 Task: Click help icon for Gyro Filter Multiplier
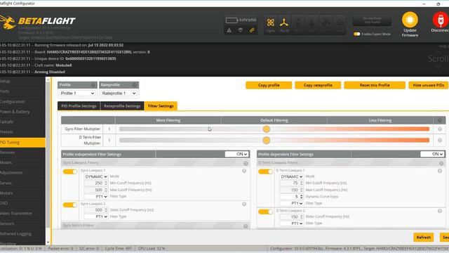click(440, 129)
